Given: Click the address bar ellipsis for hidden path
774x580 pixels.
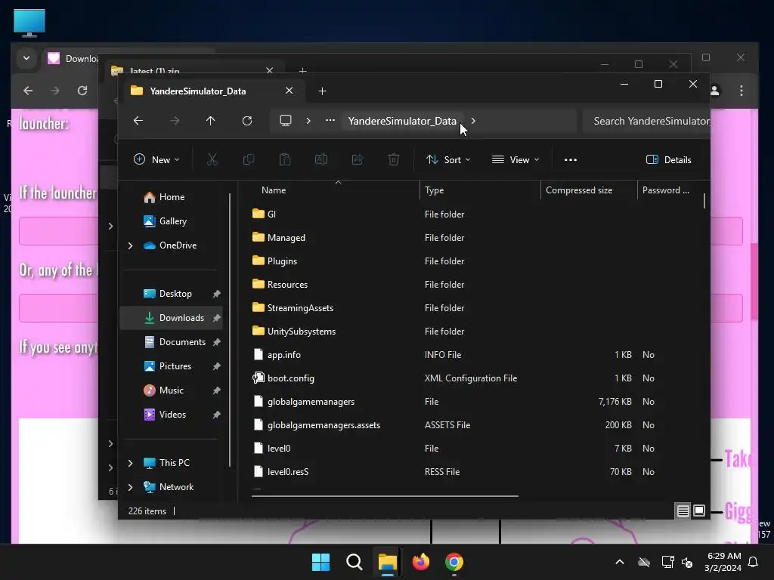Looking at the screenshot, I should click(x=330, y=120).
